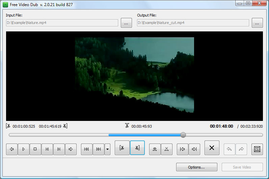
Task: Delete selection with the X button
Action: (x=212, y=148)
